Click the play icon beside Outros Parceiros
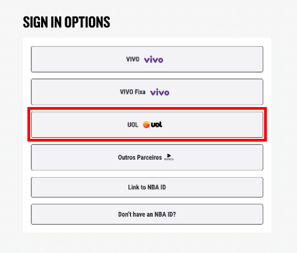The height and width of the screenshot is (253, 297). (x=169, y=157)
